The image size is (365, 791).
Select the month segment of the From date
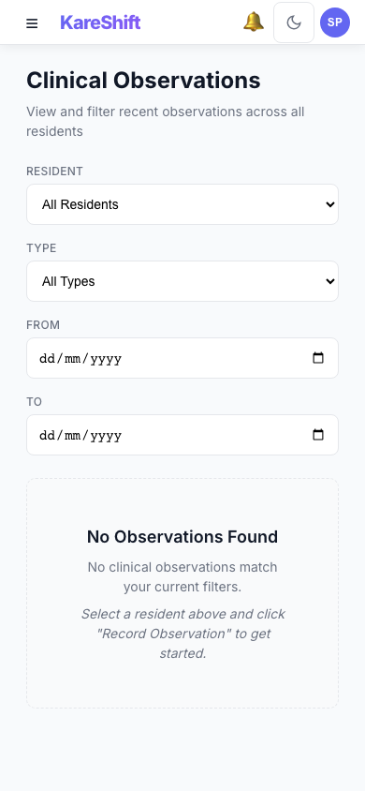tap(72, 359)
